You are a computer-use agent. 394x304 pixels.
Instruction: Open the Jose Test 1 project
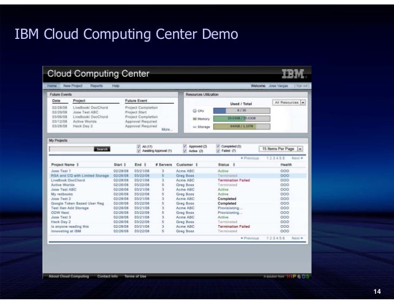point(61,171)
